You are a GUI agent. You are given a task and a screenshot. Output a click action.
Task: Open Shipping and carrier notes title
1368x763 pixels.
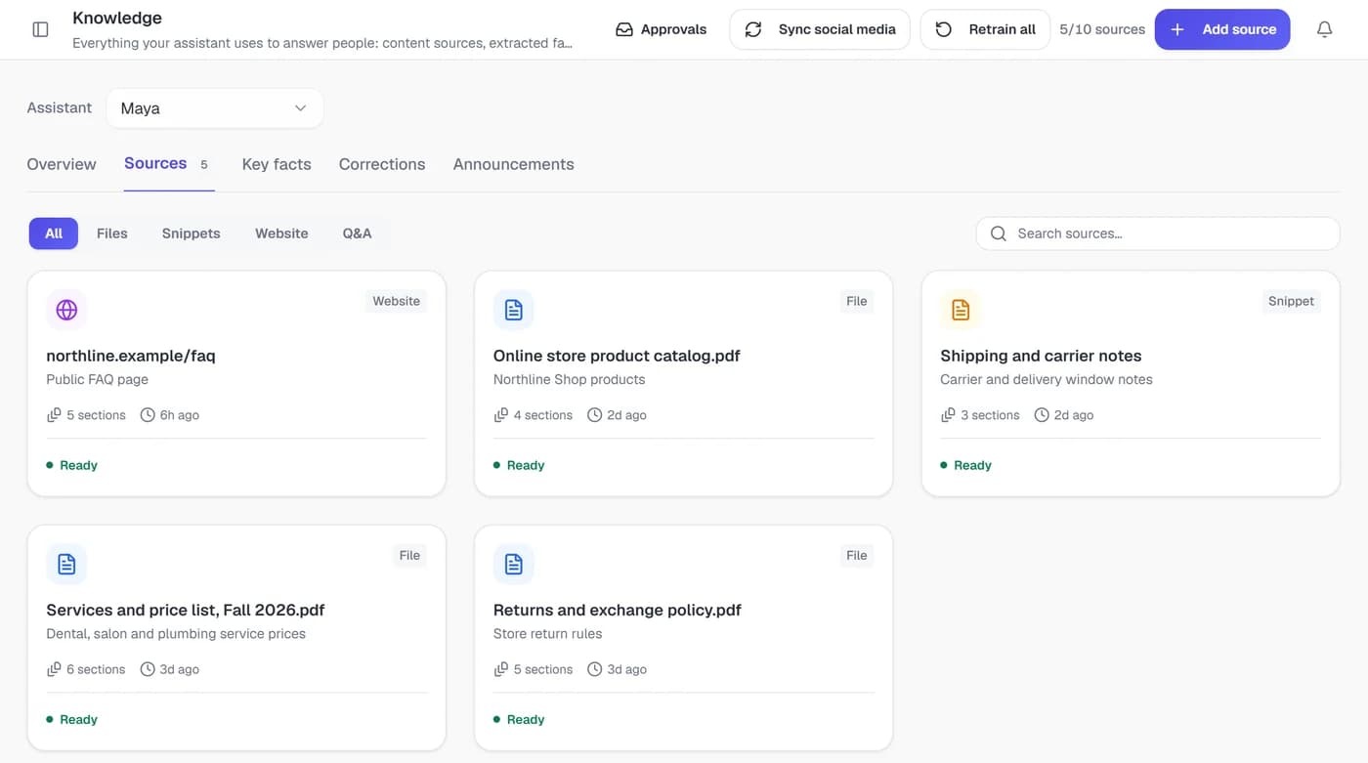coord(1041,356)
